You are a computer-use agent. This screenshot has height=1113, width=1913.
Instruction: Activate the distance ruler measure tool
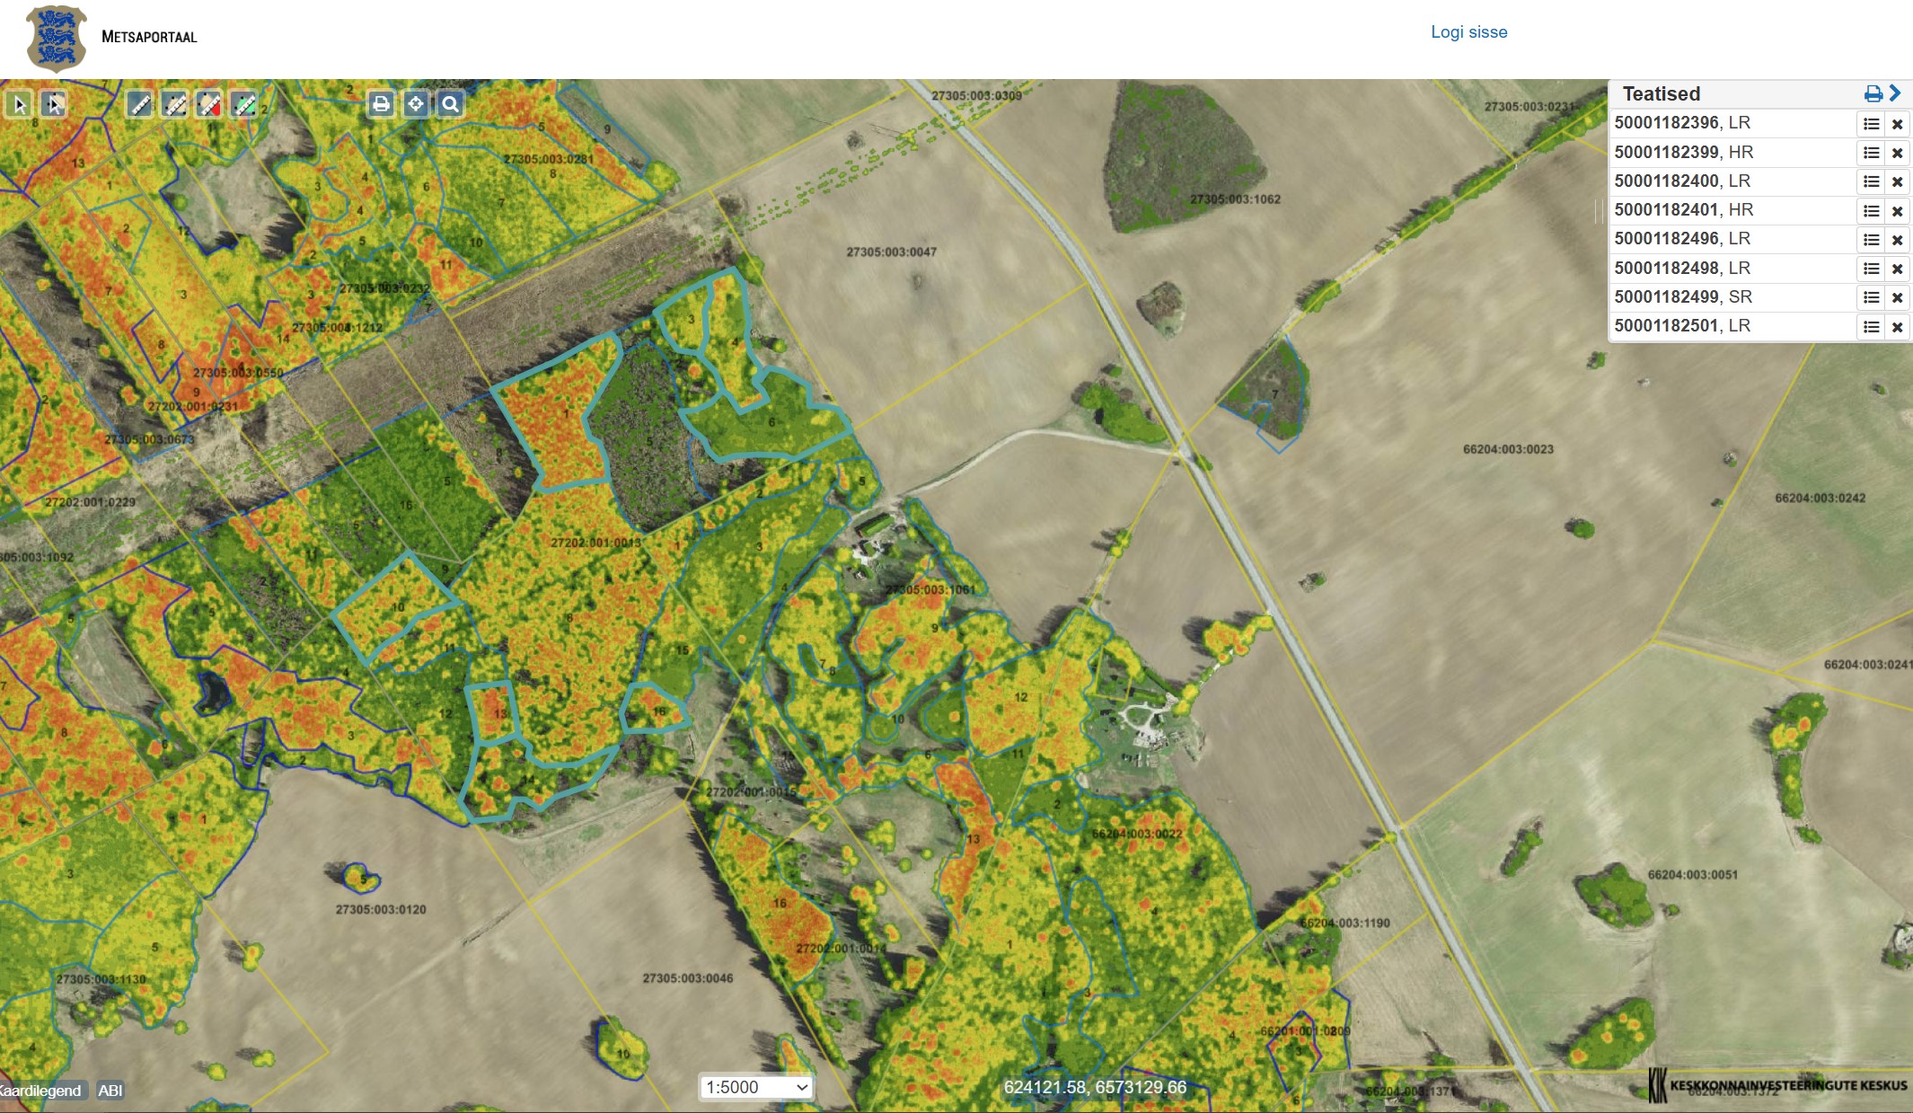(x=139, y=105)
